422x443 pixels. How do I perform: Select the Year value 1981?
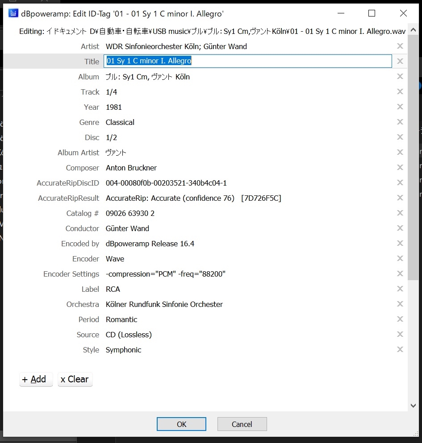tap(114, 108)
